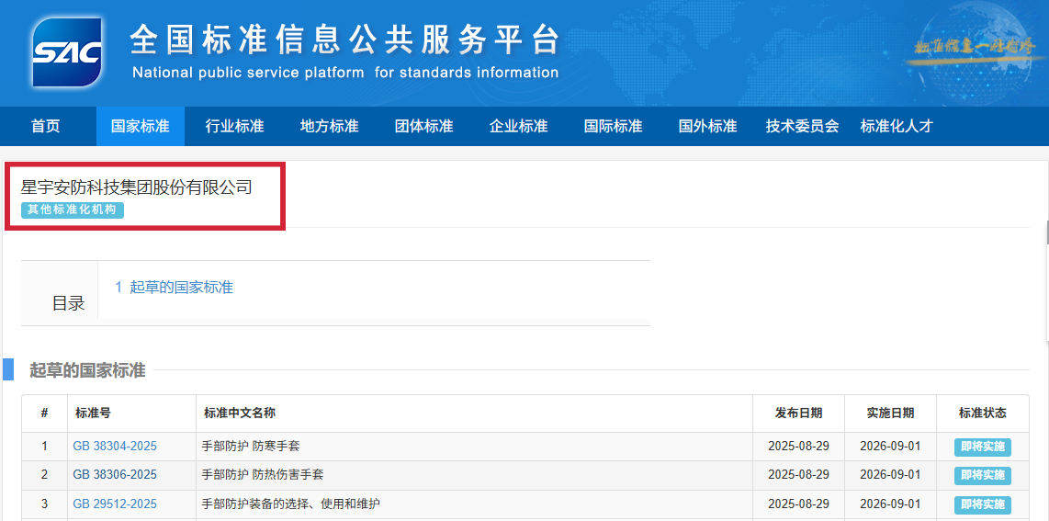Click the 全国标准信息公共服务平台 site title
The height and width of the screenshot is (521, 1049).
344,40
